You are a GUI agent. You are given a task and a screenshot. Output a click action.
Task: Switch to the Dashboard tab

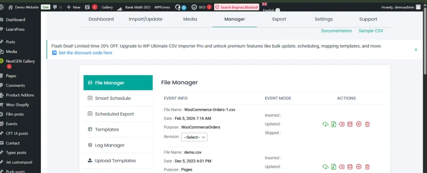click(101, 19)
